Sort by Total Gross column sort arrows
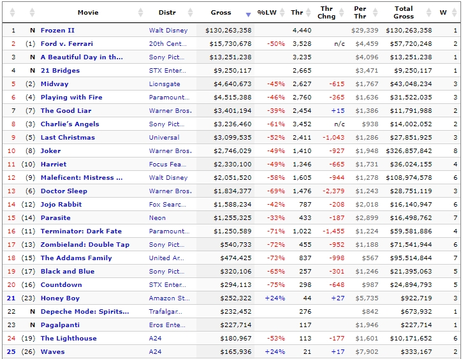The height and width of the screenshot is (359, 463). tap(429, 12)
